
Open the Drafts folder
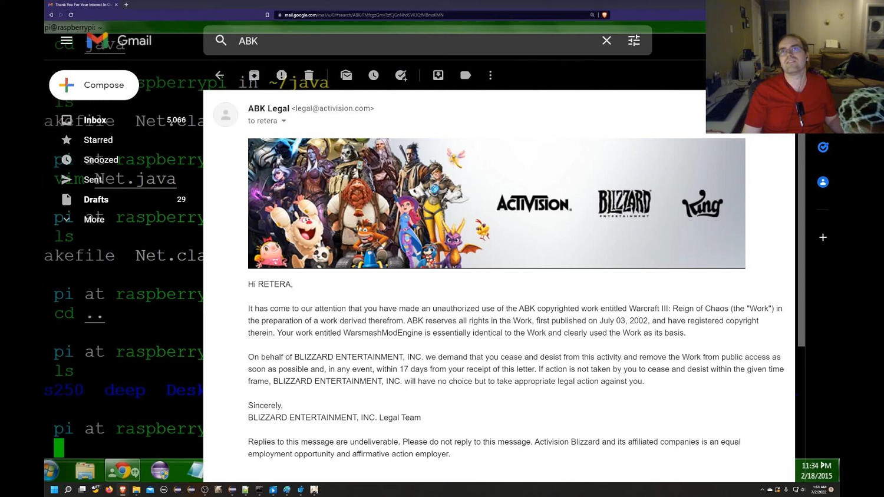coord(96,200)
